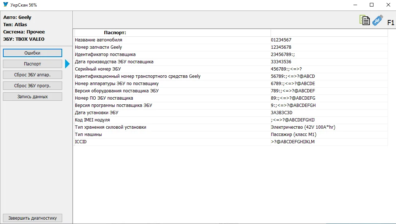The height and width of the screenshot is (224, 396).
Task: Select the Geely vehicle identification number row
Action: [231, 76]
